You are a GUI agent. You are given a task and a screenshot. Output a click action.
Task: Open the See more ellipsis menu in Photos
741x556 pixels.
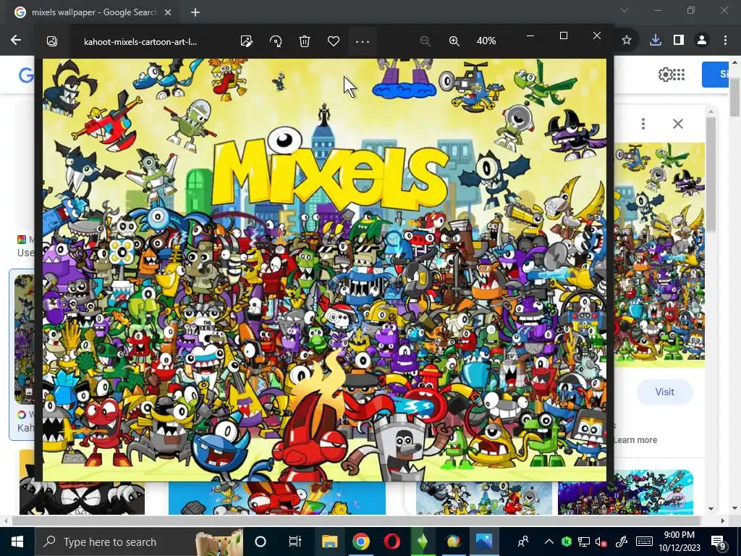click(362, 41)
